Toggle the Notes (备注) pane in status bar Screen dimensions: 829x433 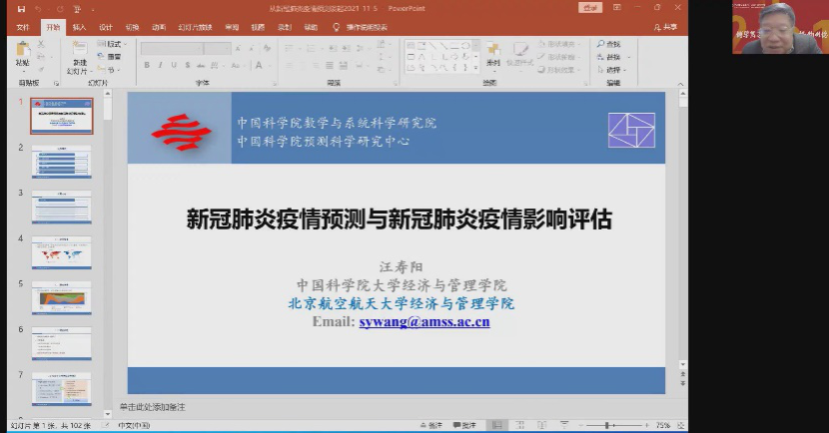click(x=432, y=425)
